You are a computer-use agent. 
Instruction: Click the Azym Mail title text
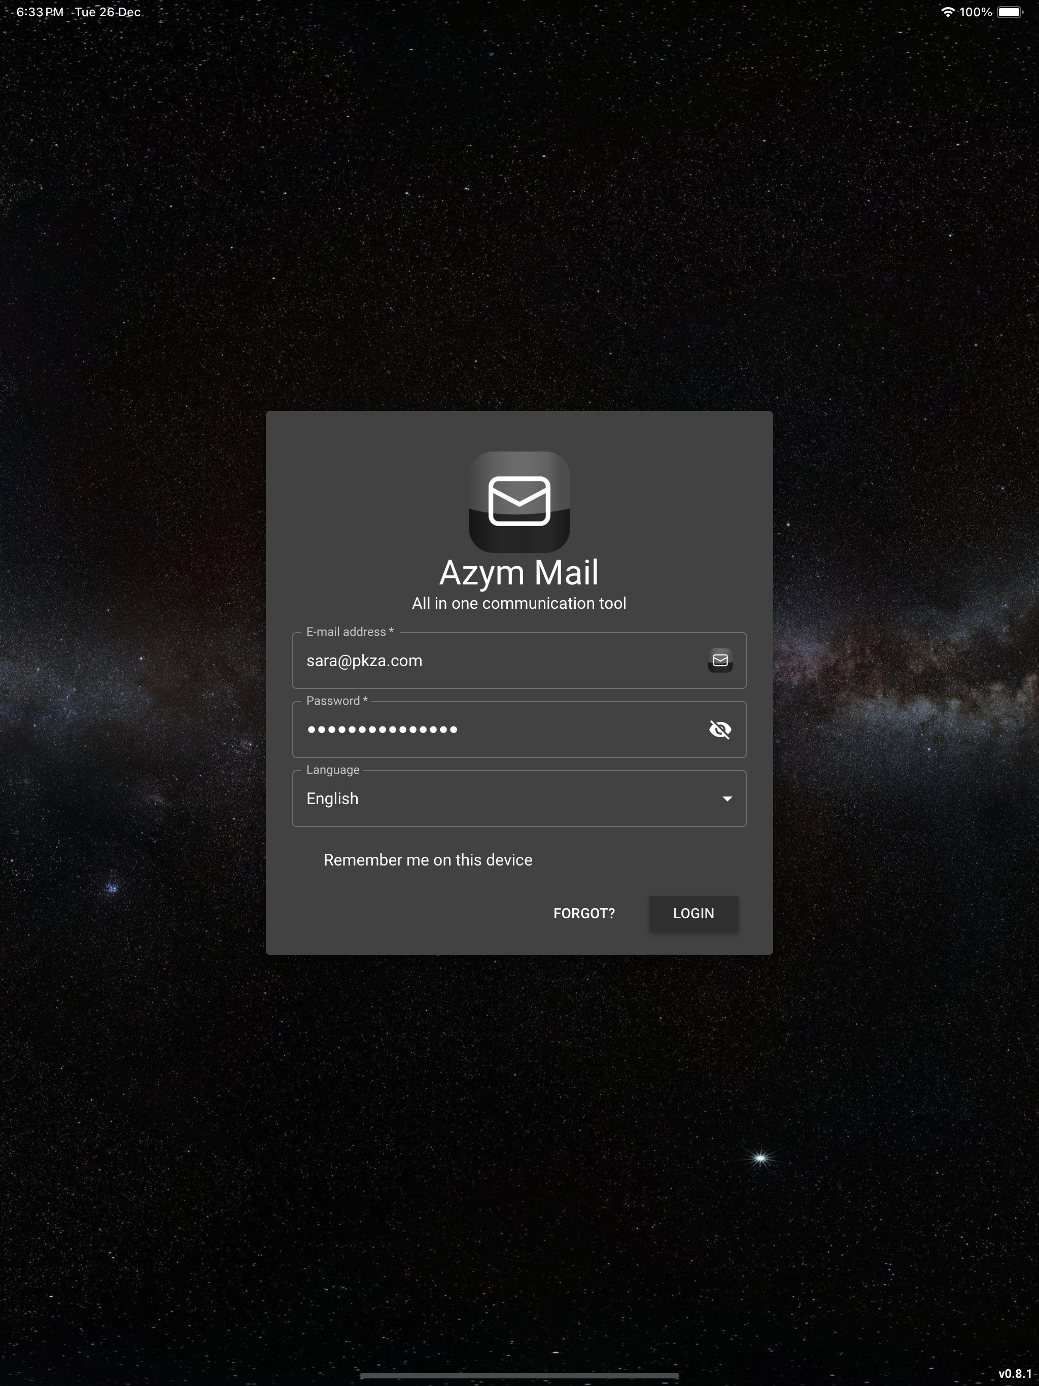519,573
